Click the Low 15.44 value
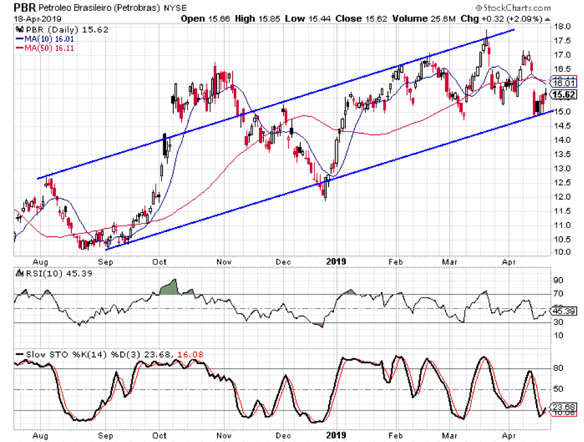The image size is (584, 442). pyautogui.click(x=308, y=19)
